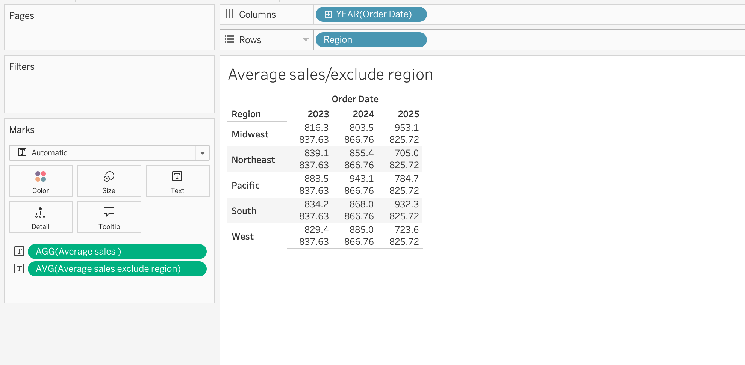Click text icon beside AVG(Average sales exclude region)

[19, 268]
